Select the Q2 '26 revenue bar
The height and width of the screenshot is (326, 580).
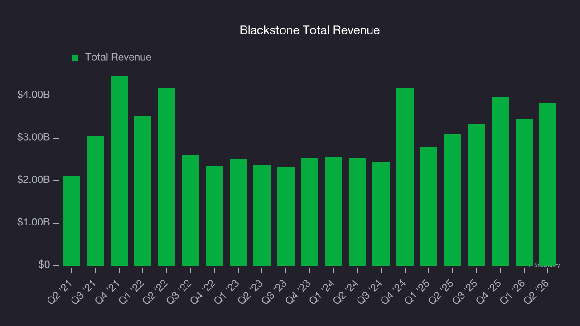(x=548, y=184)
